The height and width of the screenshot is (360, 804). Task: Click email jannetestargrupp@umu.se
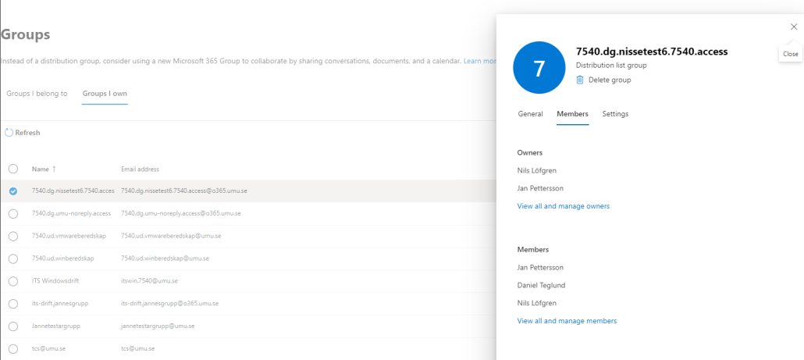[x=158, y=326]
